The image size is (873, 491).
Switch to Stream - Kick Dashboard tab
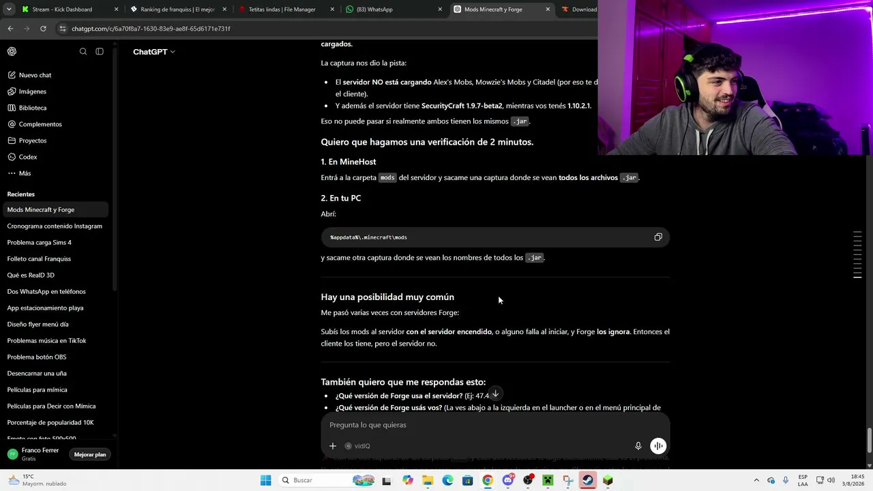(68, 10)
